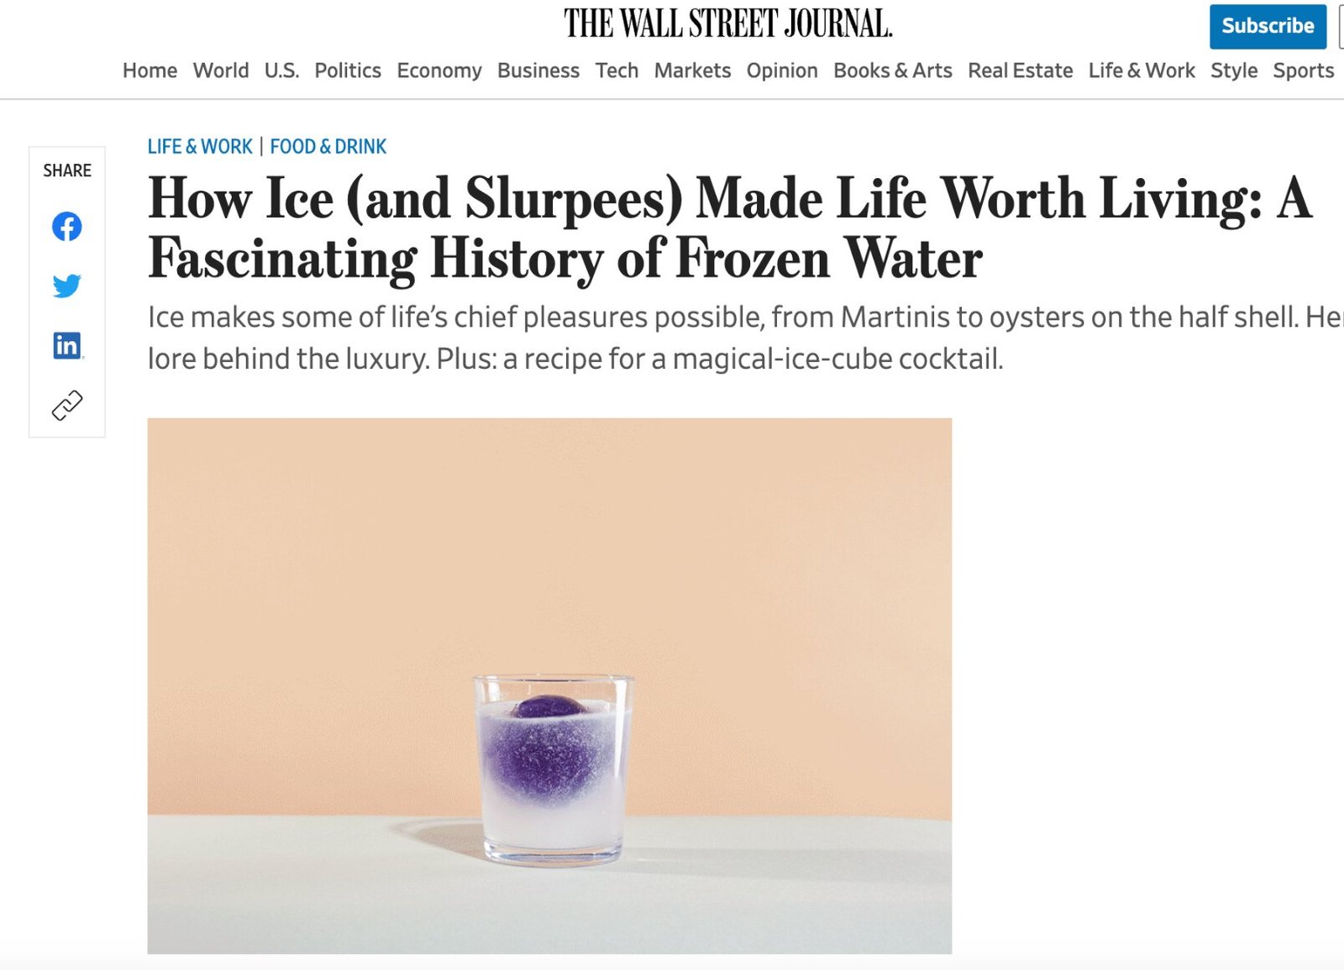This screenshot has width=1344, height=970.
Task: Open the Tech section
Action: [x=617, y=71]
